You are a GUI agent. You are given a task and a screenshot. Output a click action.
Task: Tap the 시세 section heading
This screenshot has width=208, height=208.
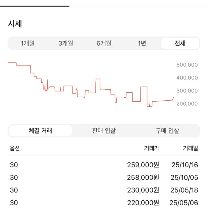click(15, 24)
